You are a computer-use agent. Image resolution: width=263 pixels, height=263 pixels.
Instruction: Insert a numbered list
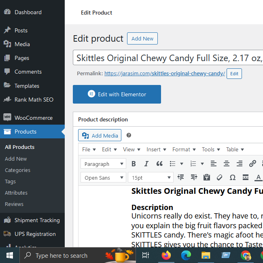pos(193,163)
